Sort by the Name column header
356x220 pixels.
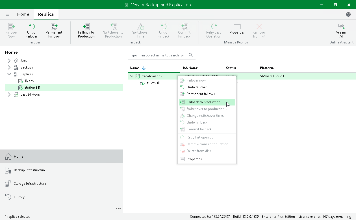pyautogui.click(x=134, y=68)
